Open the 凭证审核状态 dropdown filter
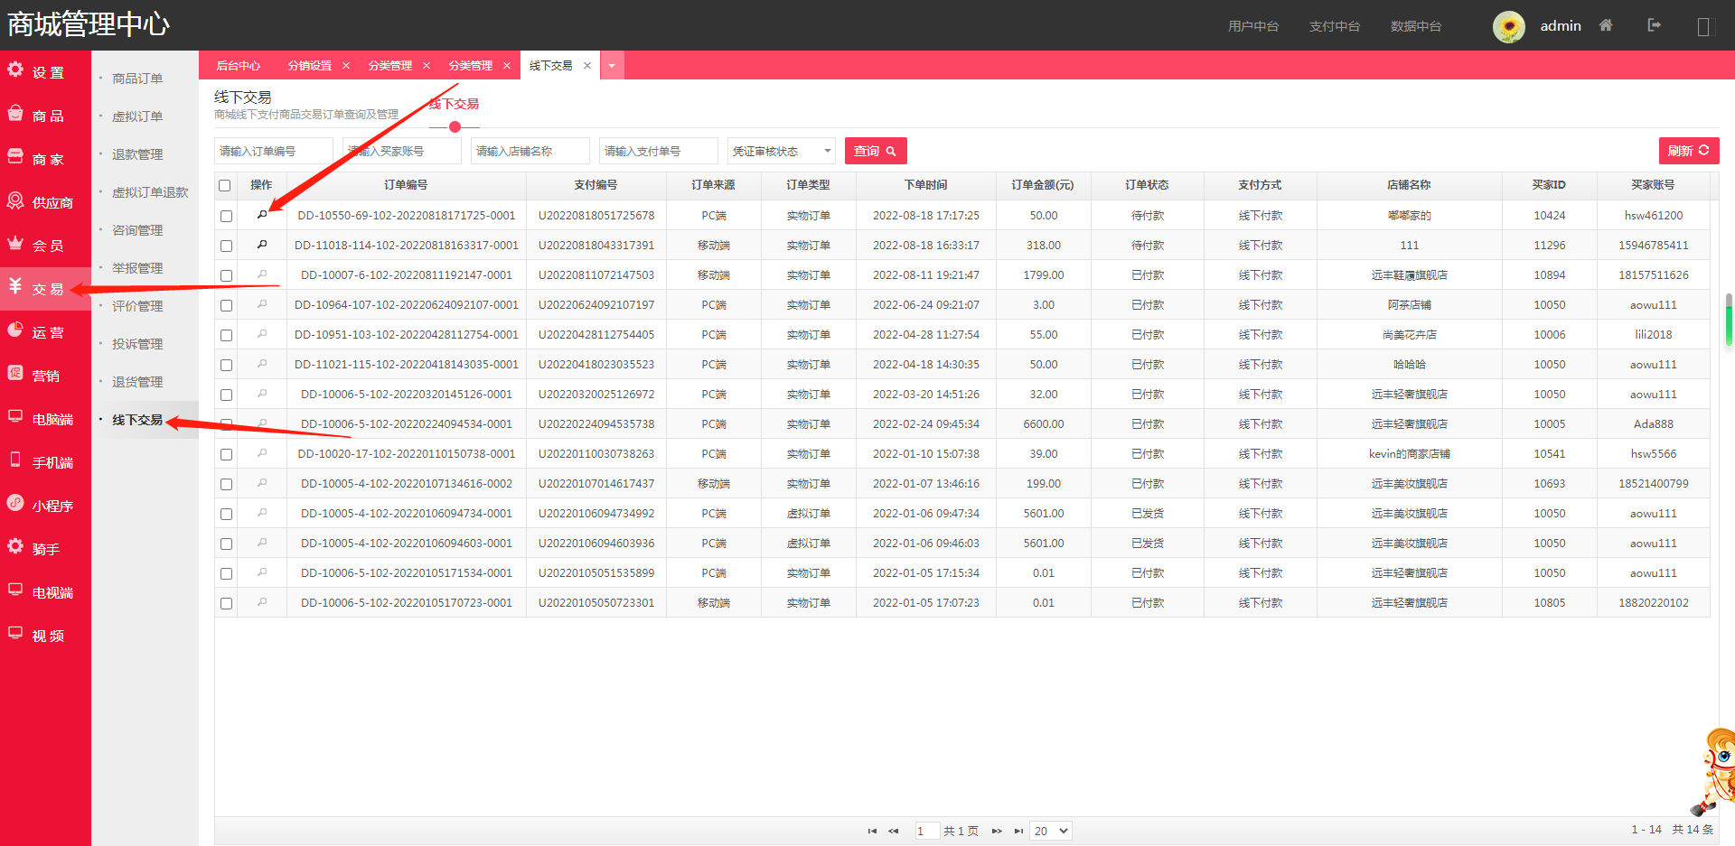This screenshot has width=1735, height=846. (x=782, y=151)
